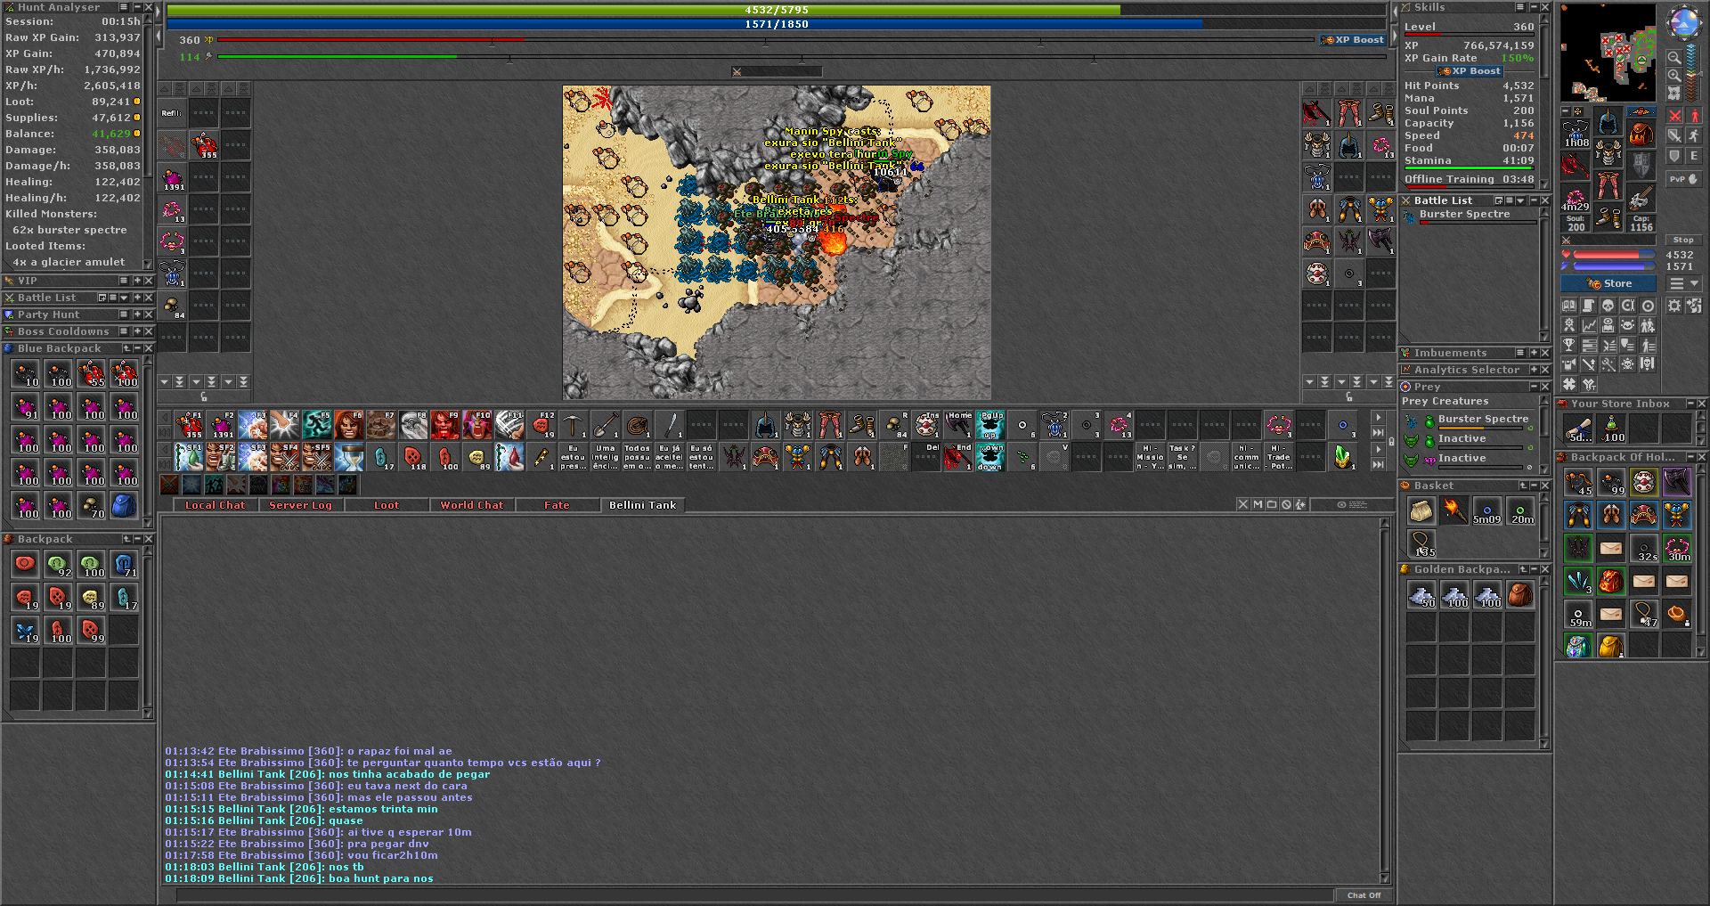Click the helmet equipment slot
Viewport: 1710px width, 906px height.
coord(1608,120)
